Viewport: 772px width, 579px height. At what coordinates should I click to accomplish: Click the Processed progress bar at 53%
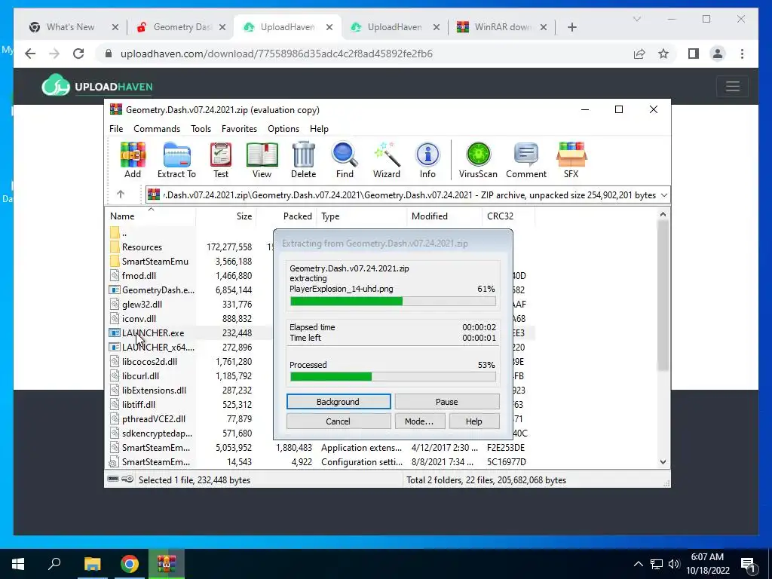(393, 377)
